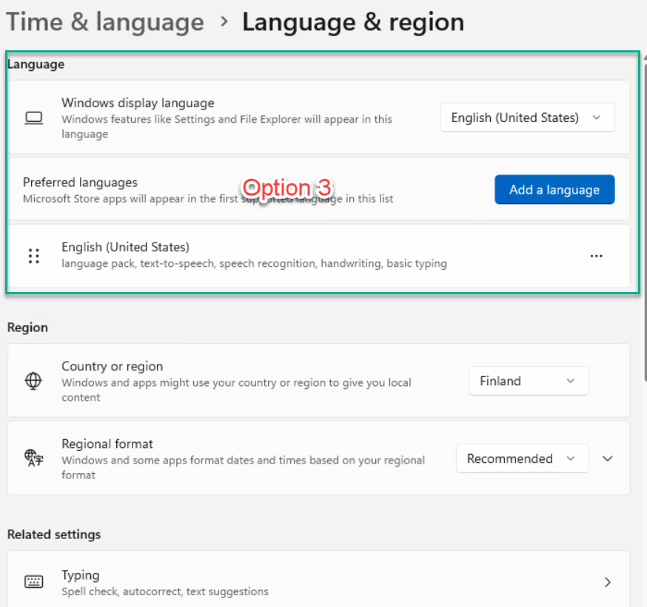The height and width of the screenshot is (607, 647).
Task: Open the Recommended regional format dropdown
Action: pos(522,458)
